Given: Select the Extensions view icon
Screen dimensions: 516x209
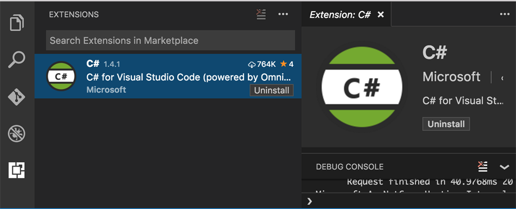Looking at the screenshot, I should click(x=18, y=171).
